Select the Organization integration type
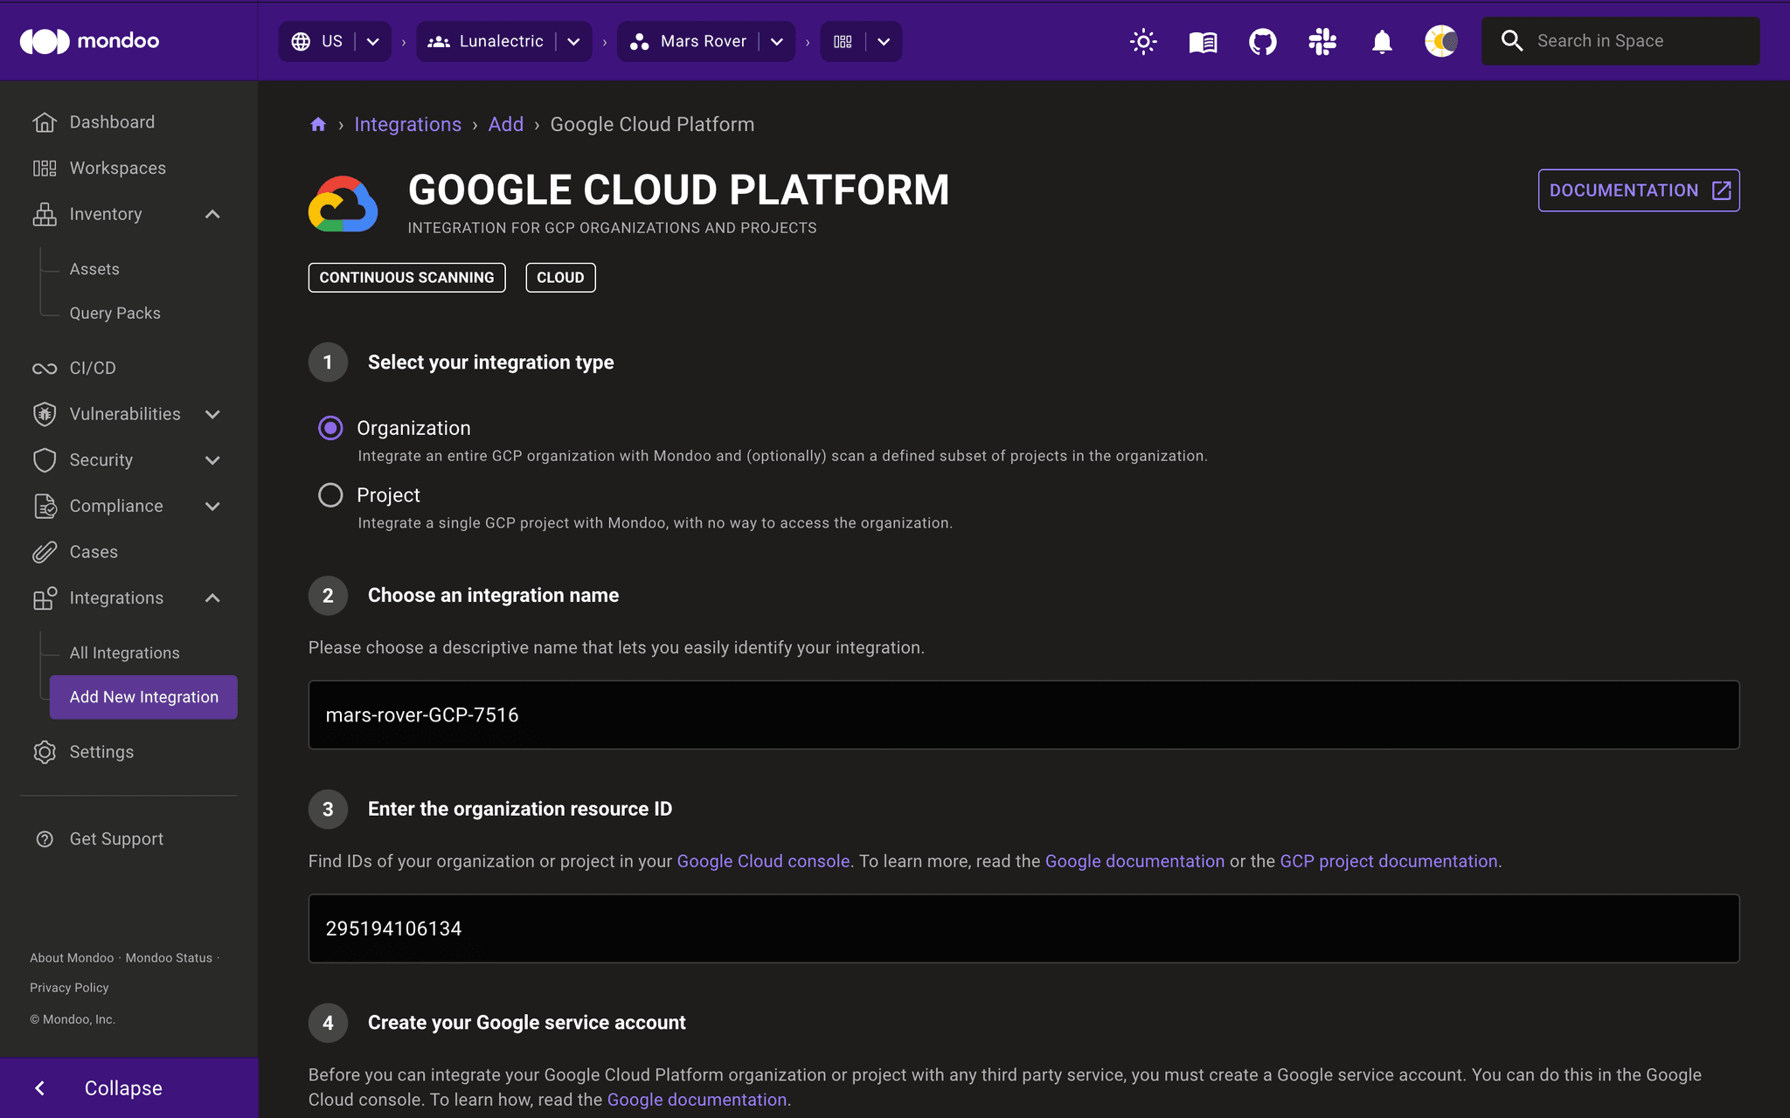Viewport: 1790px width, 1118px height. point(330,428)
